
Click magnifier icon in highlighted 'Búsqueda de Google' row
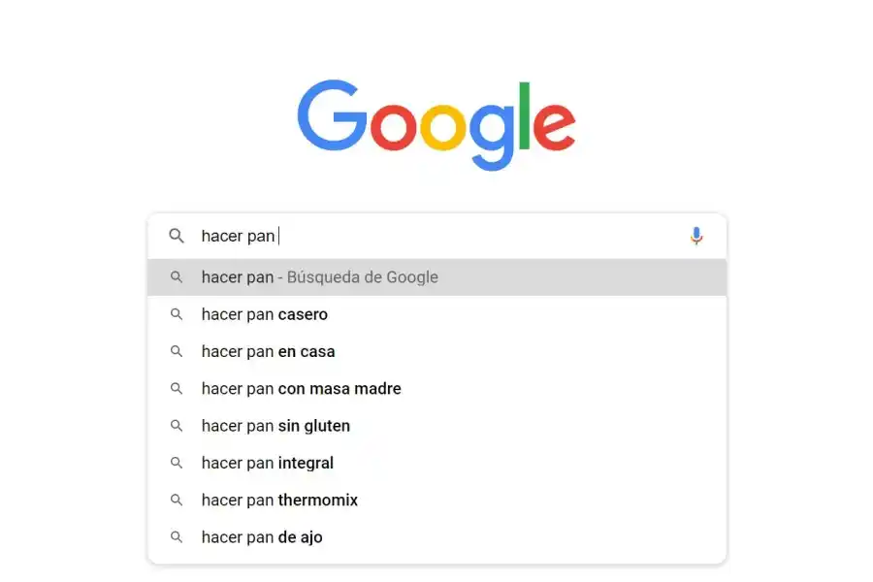177,277
